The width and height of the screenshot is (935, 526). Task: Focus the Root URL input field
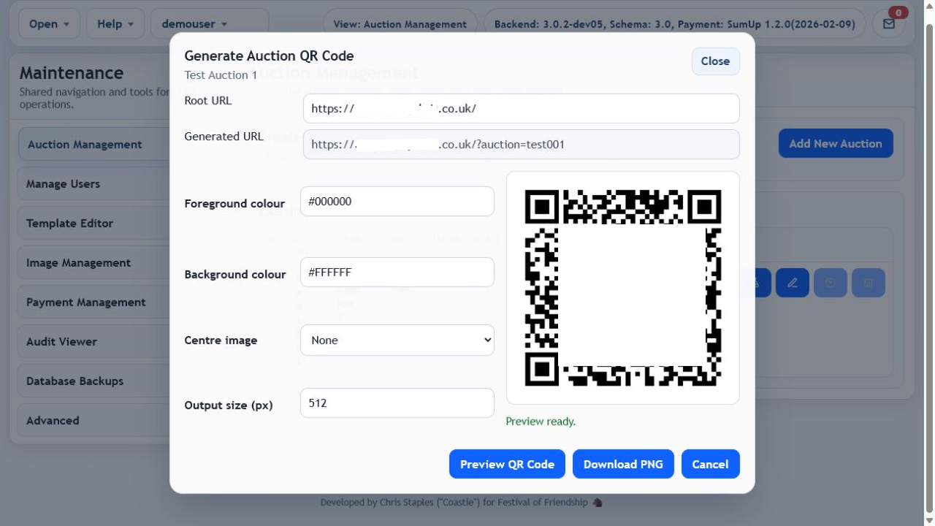coord(522,109)
